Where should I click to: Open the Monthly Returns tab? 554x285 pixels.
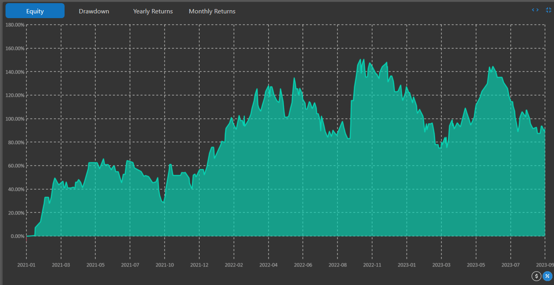[212, 11]
